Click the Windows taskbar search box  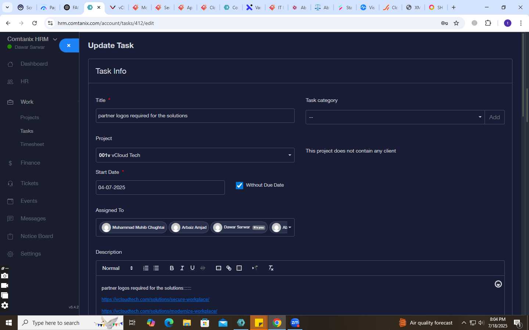[x=71, y=323]
